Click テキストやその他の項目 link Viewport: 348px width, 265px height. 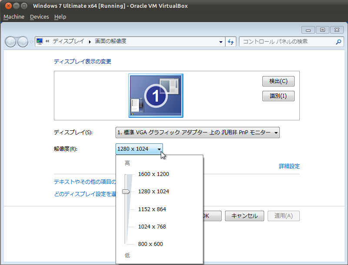tap(85, 182)
